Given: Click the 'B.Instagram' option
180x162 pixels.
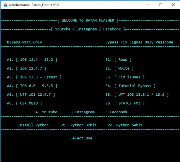Looking at the screenshot, I should pos(83,112).
